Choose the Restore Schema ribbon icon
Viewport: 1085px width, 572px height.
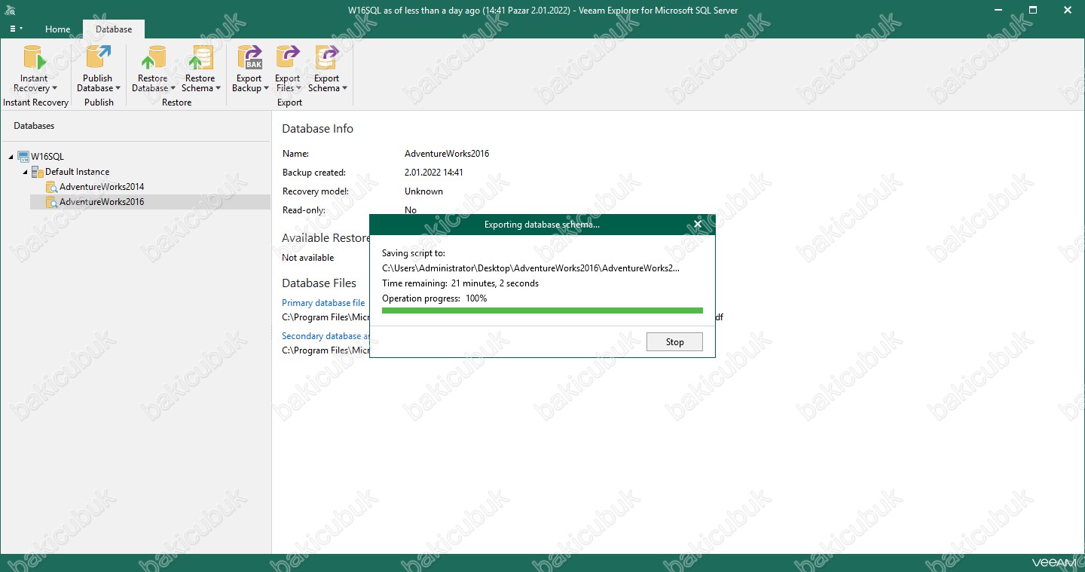(200, 58)
